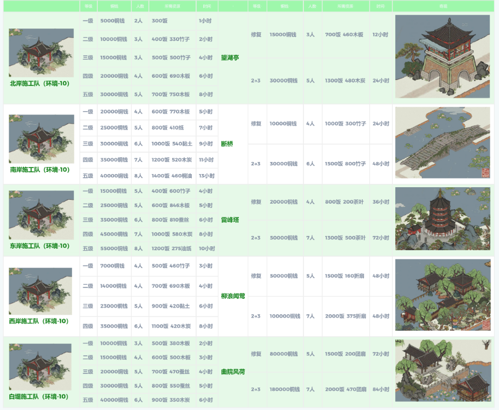Open the 雷峰塔 pagoda picture

[x=443, y=219]
